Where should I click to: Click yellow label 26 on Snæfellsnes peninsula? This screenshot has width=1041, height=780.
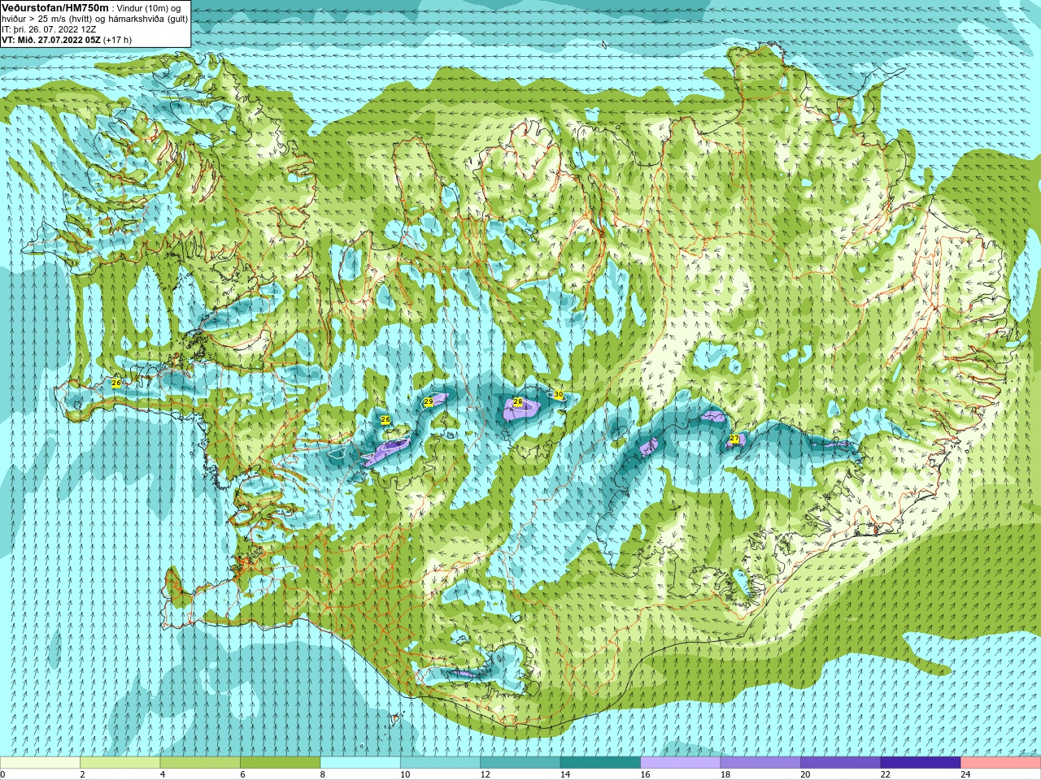click(116, 383)
